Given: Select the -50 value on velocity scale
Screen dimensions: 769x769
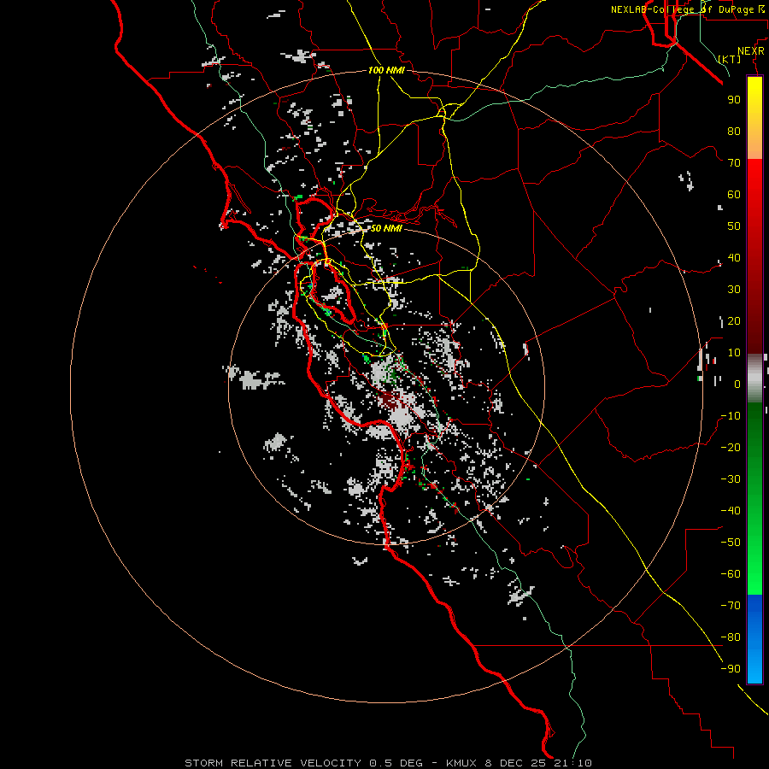Looking at the screenshot, I should pyautogui.click(x=731, y=543).
